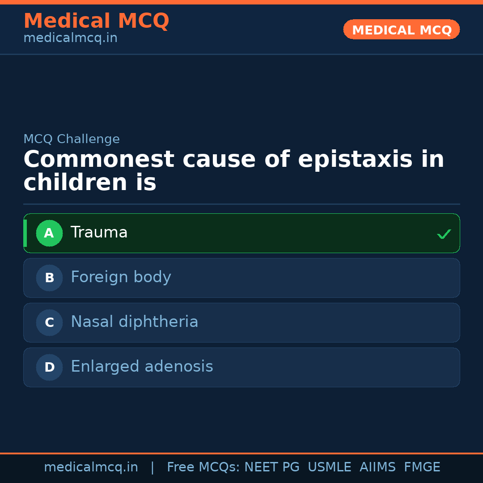The image size is (483, 483).
Task: Click AIIMS in the footer
Action: click(x=377, y=467)
